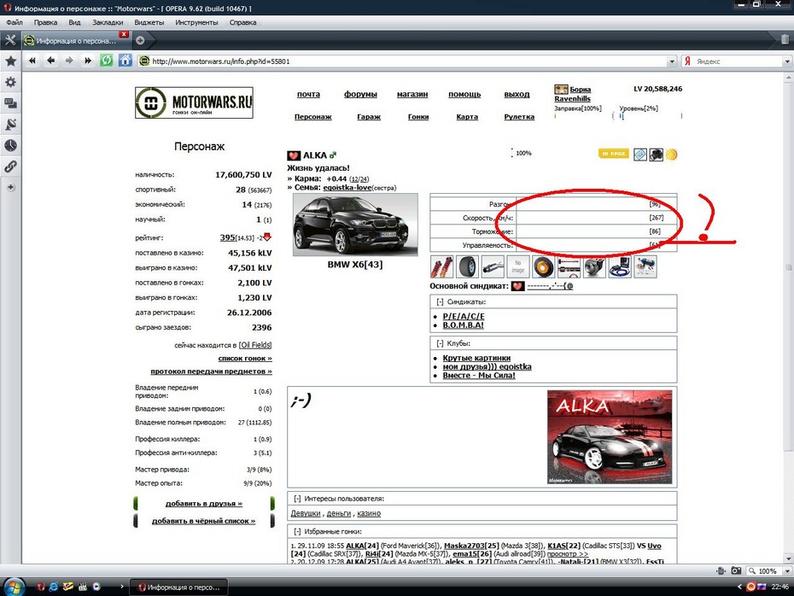This screenshot has height=596, width=794.
Task: Launch Internet Explorer from the quick launch
Action: 54,587
